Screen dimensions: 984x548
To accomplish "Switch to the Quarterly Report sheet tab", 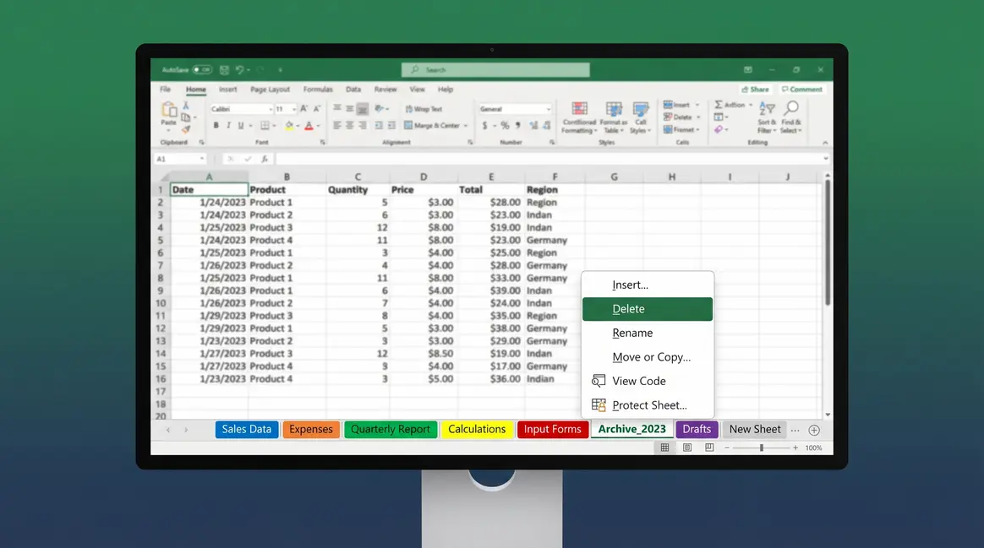I will tap(391, 430).
